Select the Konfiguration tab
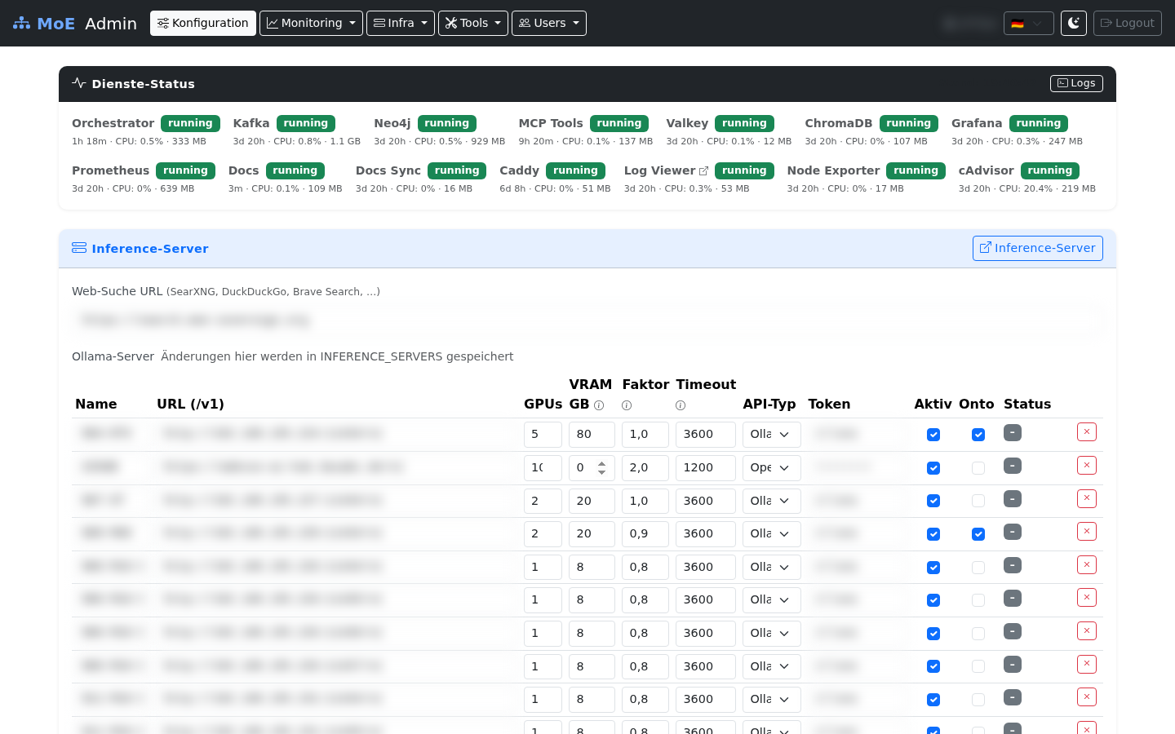 (203, 23)
